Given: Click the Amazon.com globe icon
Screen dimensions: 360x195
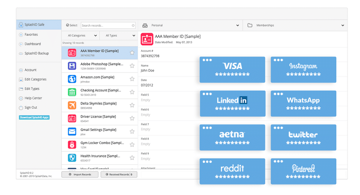Looking at the screenshot, I should (x=72, y=79).
